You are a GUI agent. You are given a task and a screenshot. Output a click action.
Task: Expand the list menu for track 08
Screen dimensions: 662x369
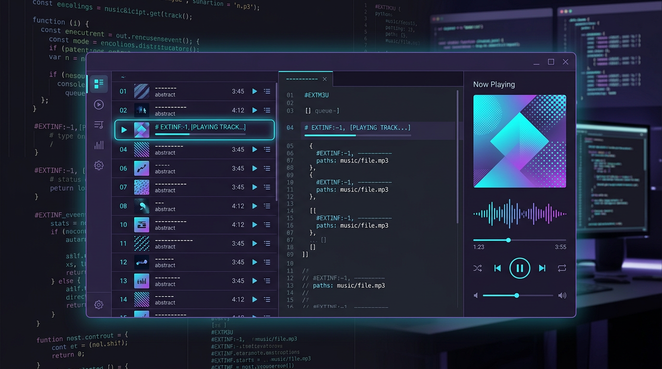(267, 206)
